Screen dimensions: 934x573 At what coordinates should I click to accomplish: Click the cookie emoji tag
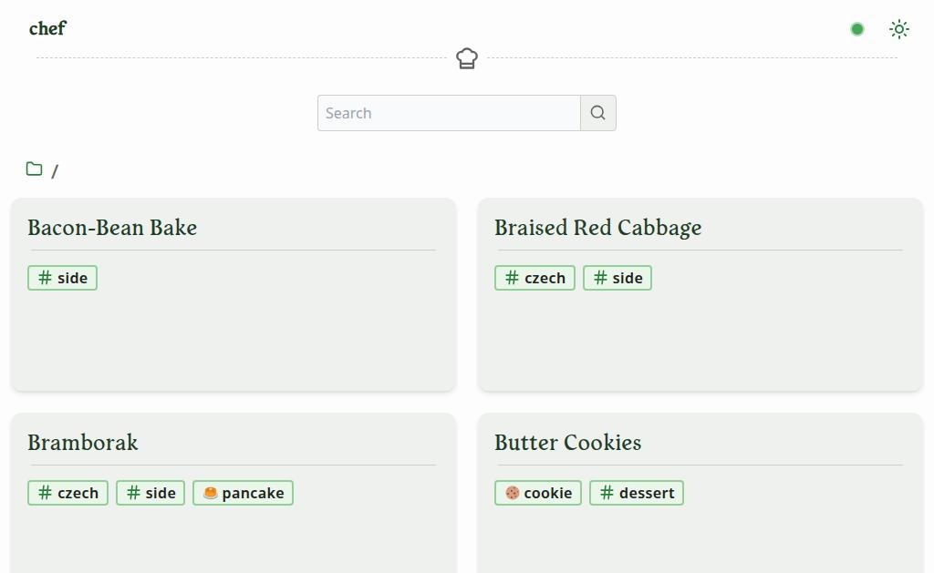(538, 493)
